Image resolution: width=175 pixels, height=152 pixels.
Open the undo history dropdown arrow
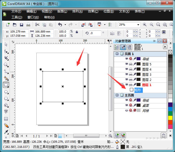65,25
